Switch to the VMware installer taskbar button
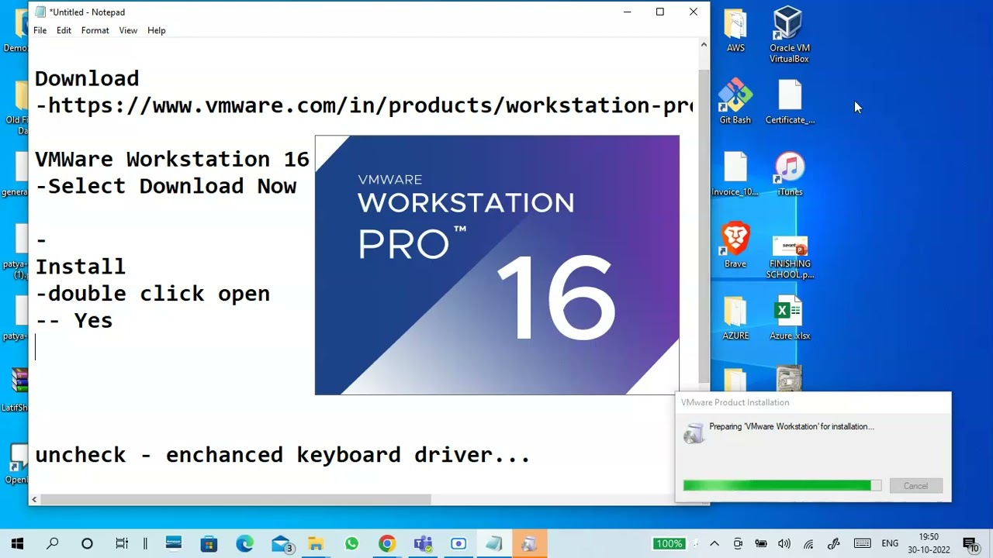 (530, 544)
